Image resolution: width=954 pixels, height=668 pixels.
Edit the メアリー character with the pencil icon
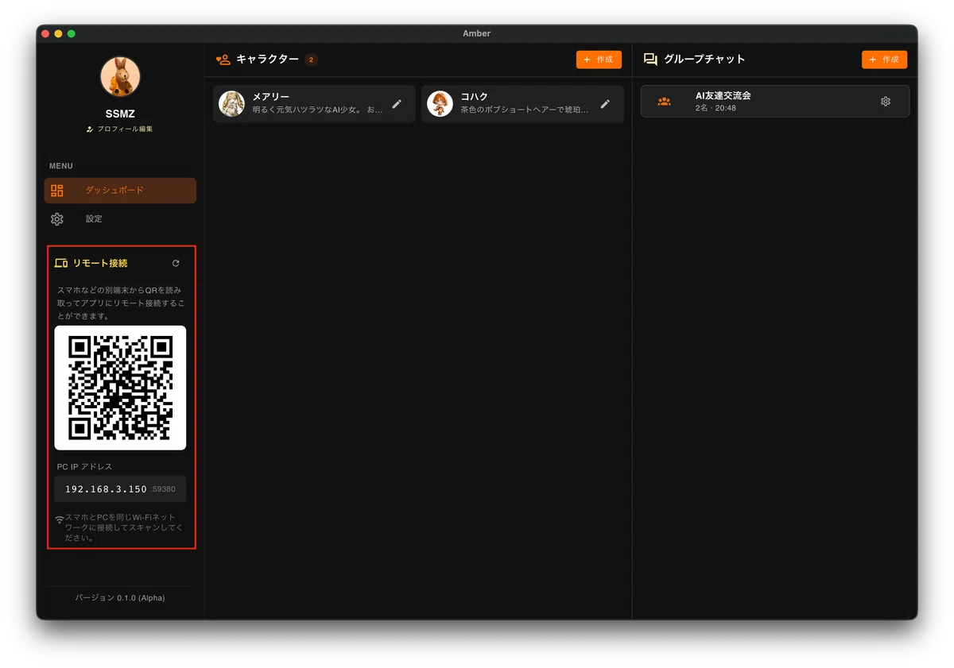[397, 104]
